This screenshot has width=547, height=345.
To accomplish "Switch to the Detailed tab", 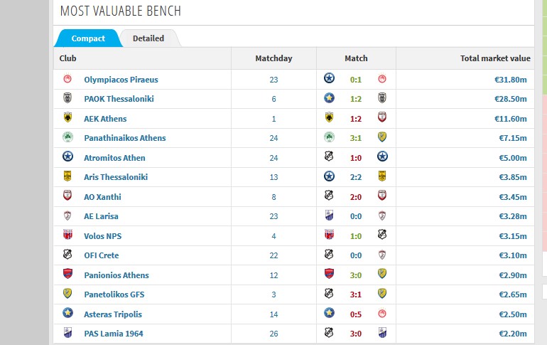I will coord(148,38).
